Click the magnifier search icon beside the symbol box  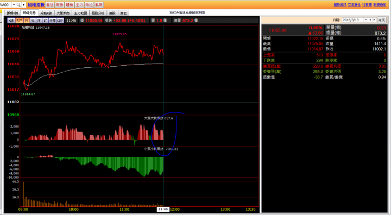[18, 5]
